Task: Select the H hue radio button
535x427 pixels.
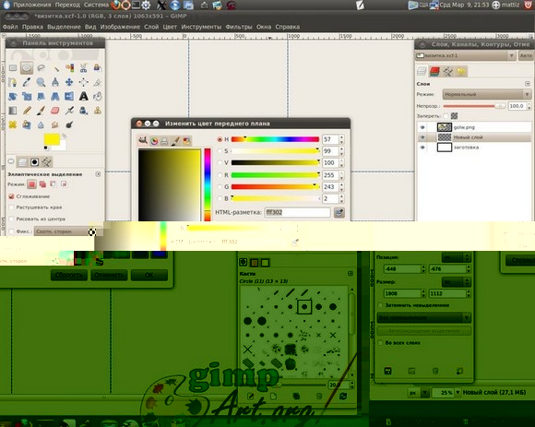Action: coord(220,139)
